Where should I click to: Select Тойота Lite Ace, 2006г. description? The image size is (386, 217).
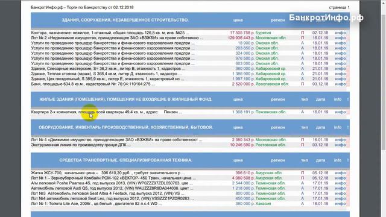(x=96, y=204)
